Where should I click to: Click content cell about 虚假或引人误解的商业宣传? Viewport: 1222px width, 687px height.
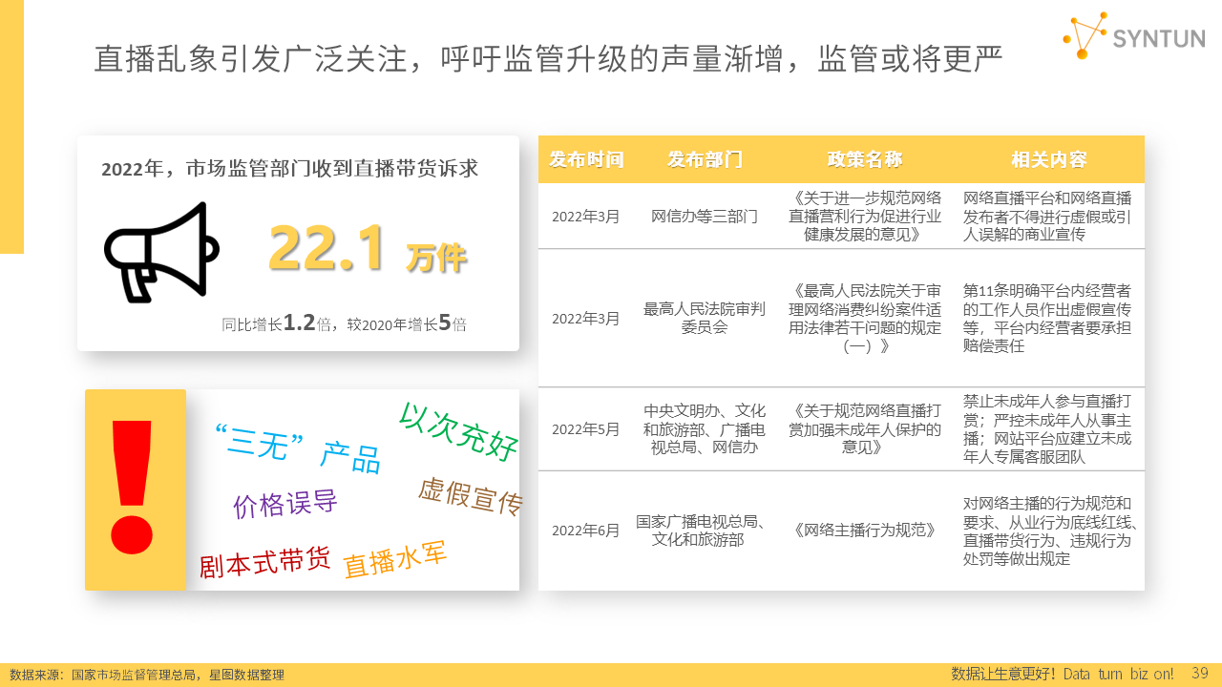pyautogui.click(x=1047, y=217)
